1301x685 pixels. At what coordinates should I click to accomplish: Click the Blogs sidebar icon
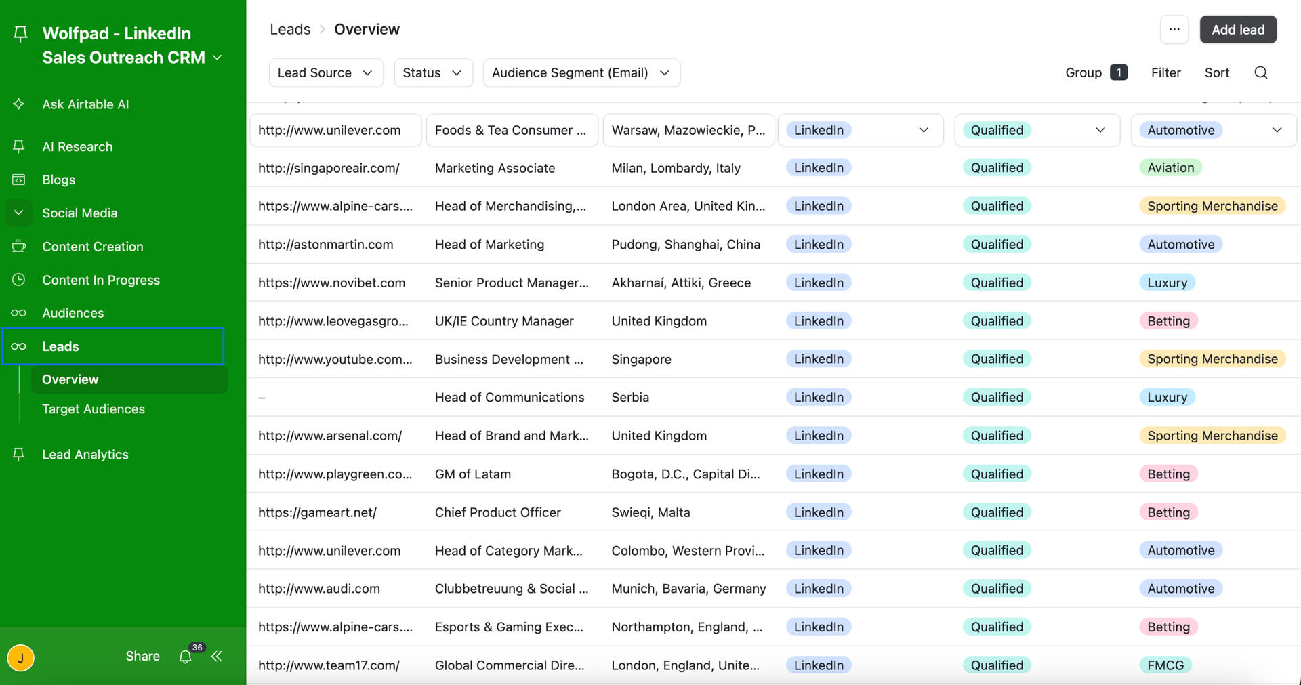[19, 180]
